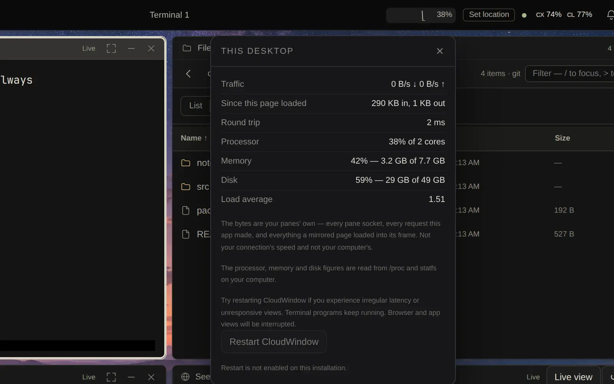Screen dimensions: 614x384
Task: Click the Files pane folder icon in its title
Action: tap(187, 48)
